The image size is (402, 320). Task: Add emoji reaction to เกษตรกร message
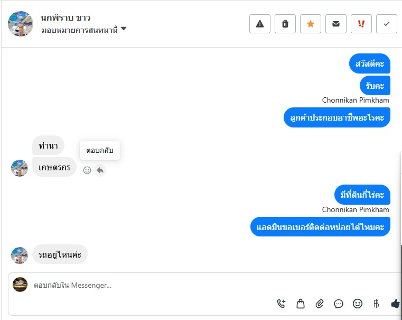[x=87, y=170]
